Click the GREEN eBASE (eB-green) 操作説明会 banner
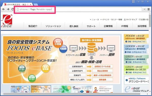Viewport: 152px width, 96px height. pos(136,60)
